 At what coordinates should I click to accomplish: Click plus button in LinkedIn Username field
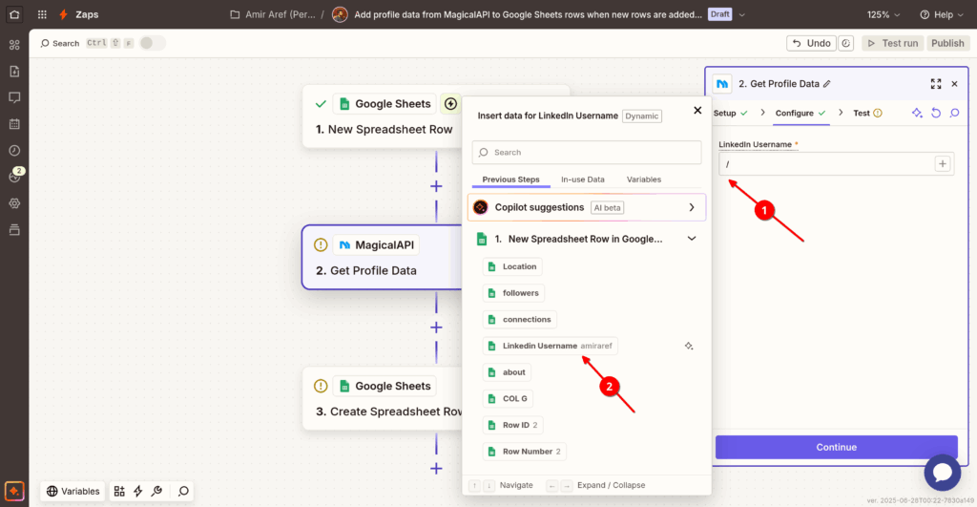pyautogui.click(x=942, y=164)
